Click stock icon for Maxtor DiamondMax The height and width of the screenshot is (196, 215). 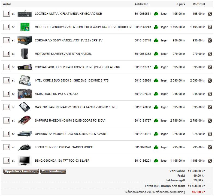pyautogui.click(x=156, y=107)
